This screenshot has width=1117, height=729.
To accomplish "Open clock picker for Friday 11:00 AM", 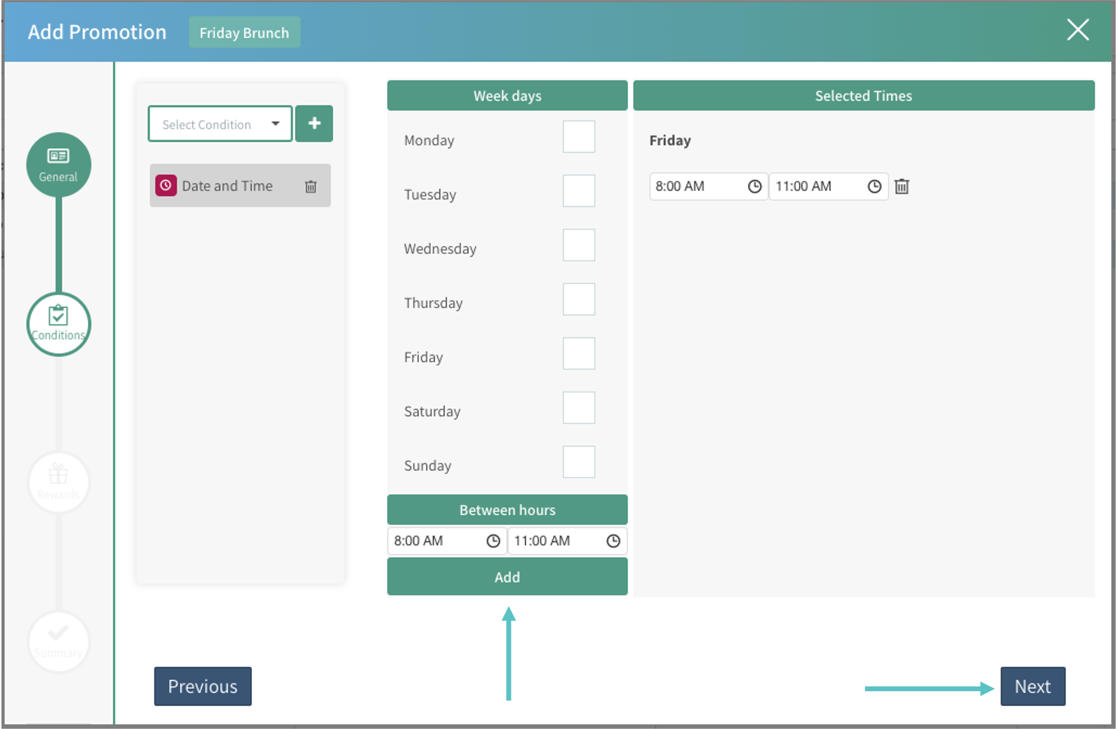I will click(874, 187).
